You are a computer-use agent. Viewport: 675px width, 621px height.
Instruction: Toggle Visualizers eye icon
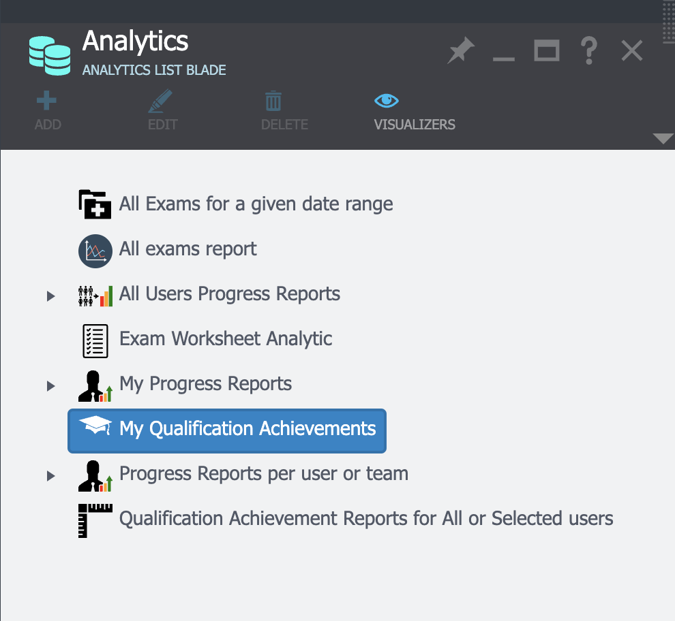coord(387,101)
